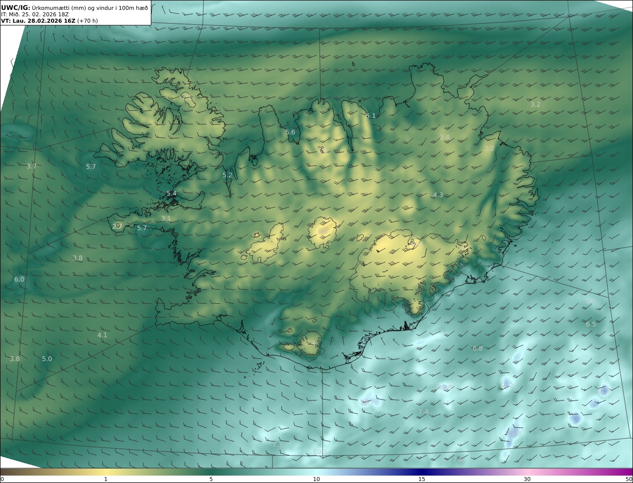Click the valid time 'VT: Lau. 28.02.2026 16Z'
633x483 pixels.
pyautogui.click(x=38, y=21)
